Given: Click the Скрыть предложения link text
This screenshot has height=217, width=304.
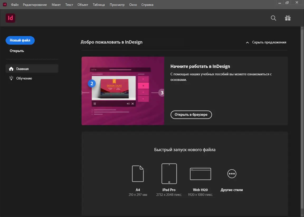Looking at the screenshot, I should coord(269,42).
